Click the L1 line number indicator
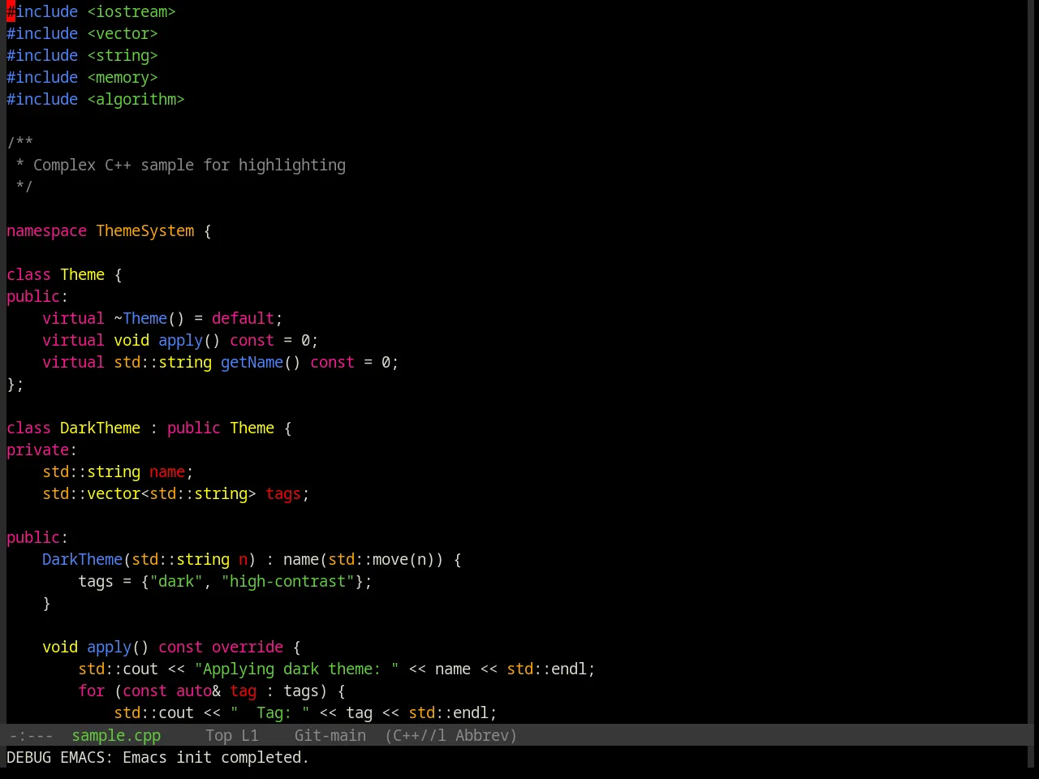1039x779 pixels. click(x=250, y=735)
